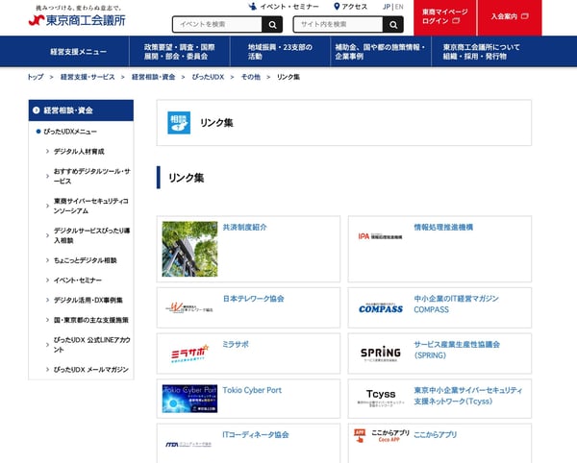Focus the サイト内を検索 input field
This screenshot has width=577, height=463.
click(x=338, y=25)
